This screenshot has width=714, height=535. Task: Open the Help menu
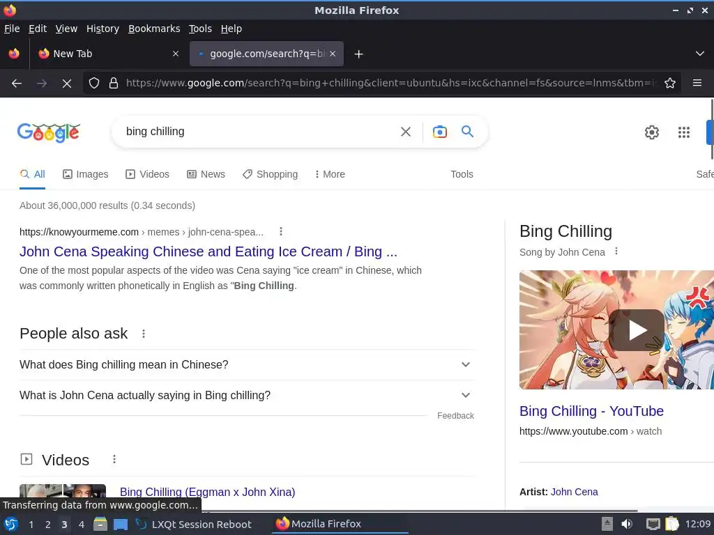click(231, 29)
